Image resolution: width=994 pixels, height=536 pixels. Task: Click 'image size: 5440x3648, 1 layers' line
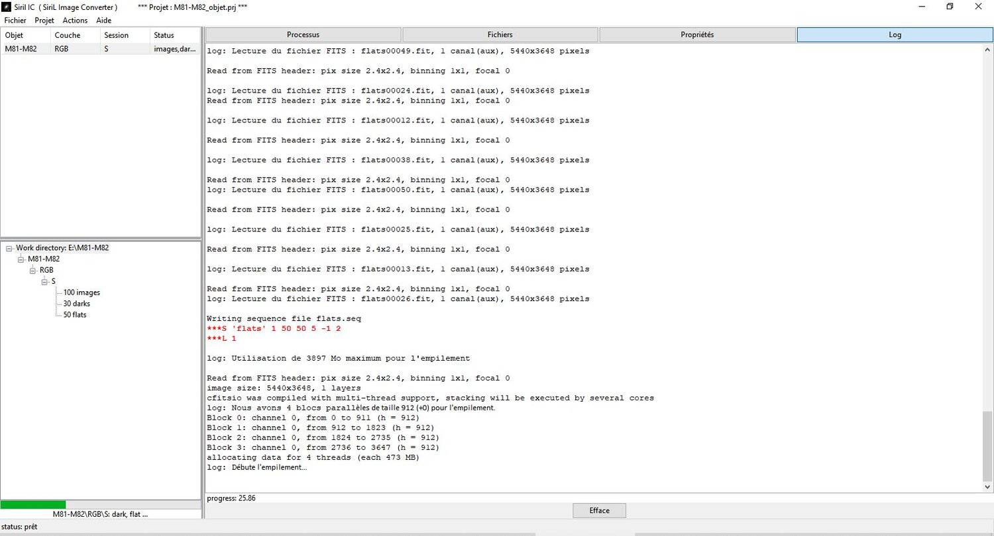coord(284,388)
